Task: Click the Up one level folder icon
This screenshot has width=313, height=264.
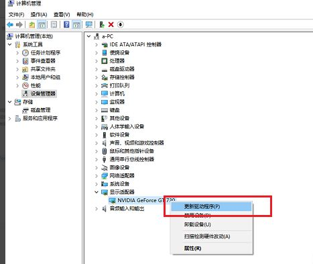Action: [32, 25]
